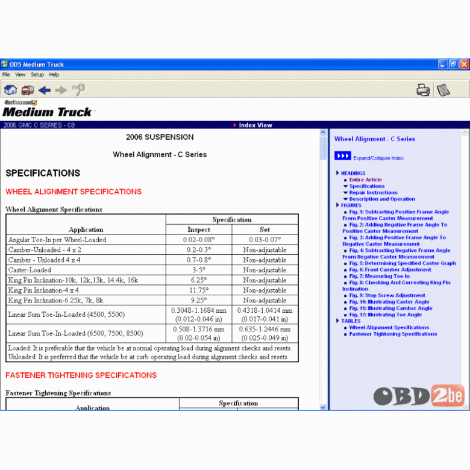Open the notes page icon
470x470 pixels.
tap(443, 90)
